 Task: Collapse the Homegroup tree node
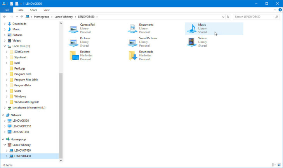coord(3,139)
